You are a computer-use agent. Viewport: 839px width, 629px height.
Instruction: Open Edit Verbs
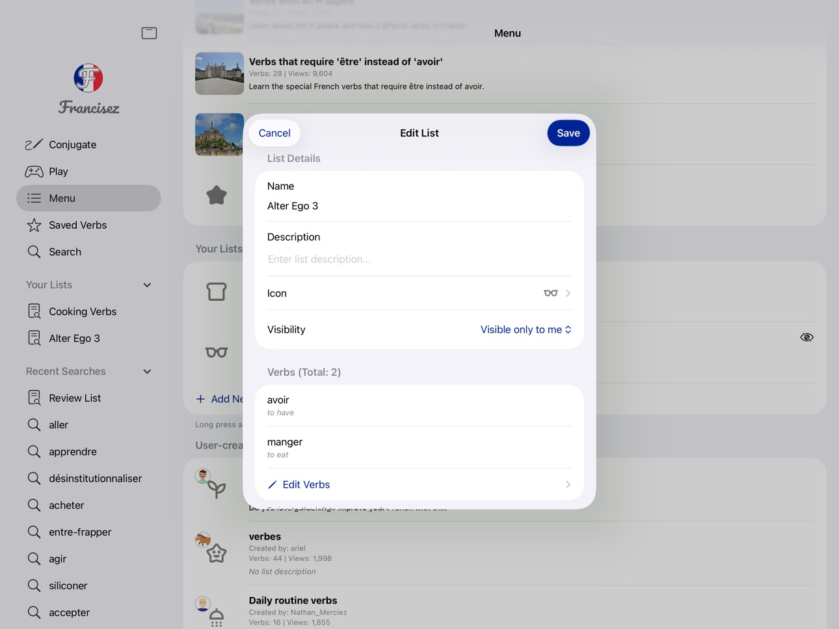coord(419,485)
